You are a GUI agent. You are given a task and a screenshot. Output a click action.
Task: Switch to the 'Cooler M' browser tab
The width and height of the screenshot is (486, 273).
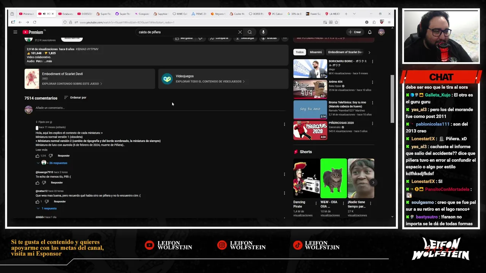(x=237, y=14)
